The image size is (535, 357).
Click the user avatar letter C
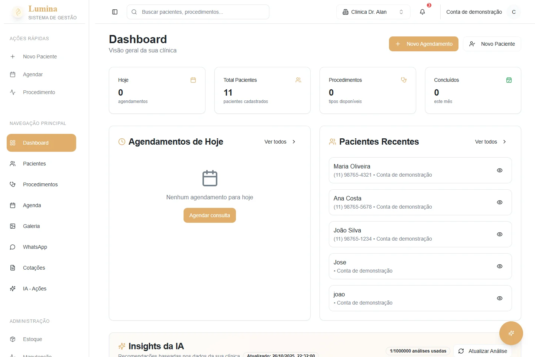514,12
